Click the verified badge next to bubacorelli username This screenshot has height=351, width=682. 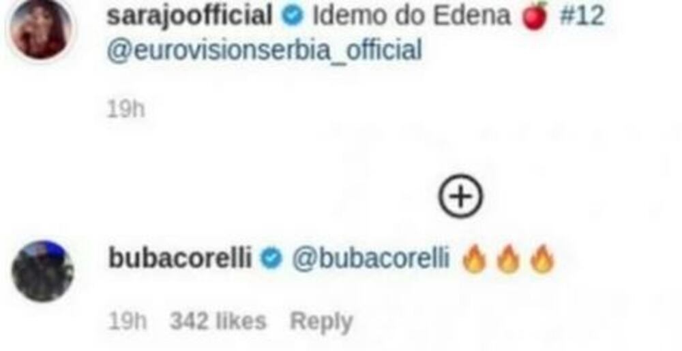pyautogui.click(x=271, y=258)
